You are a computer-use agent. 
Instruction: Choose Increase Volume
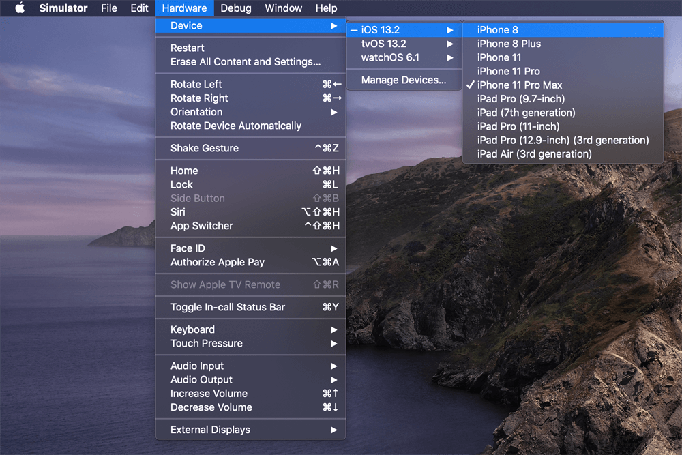pos(250,394)
